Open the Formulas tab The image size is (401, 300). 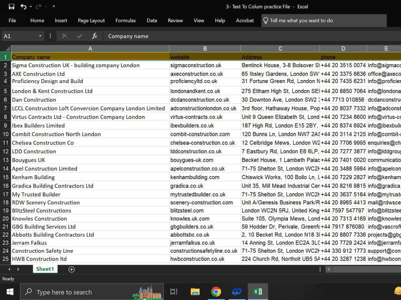126,21
